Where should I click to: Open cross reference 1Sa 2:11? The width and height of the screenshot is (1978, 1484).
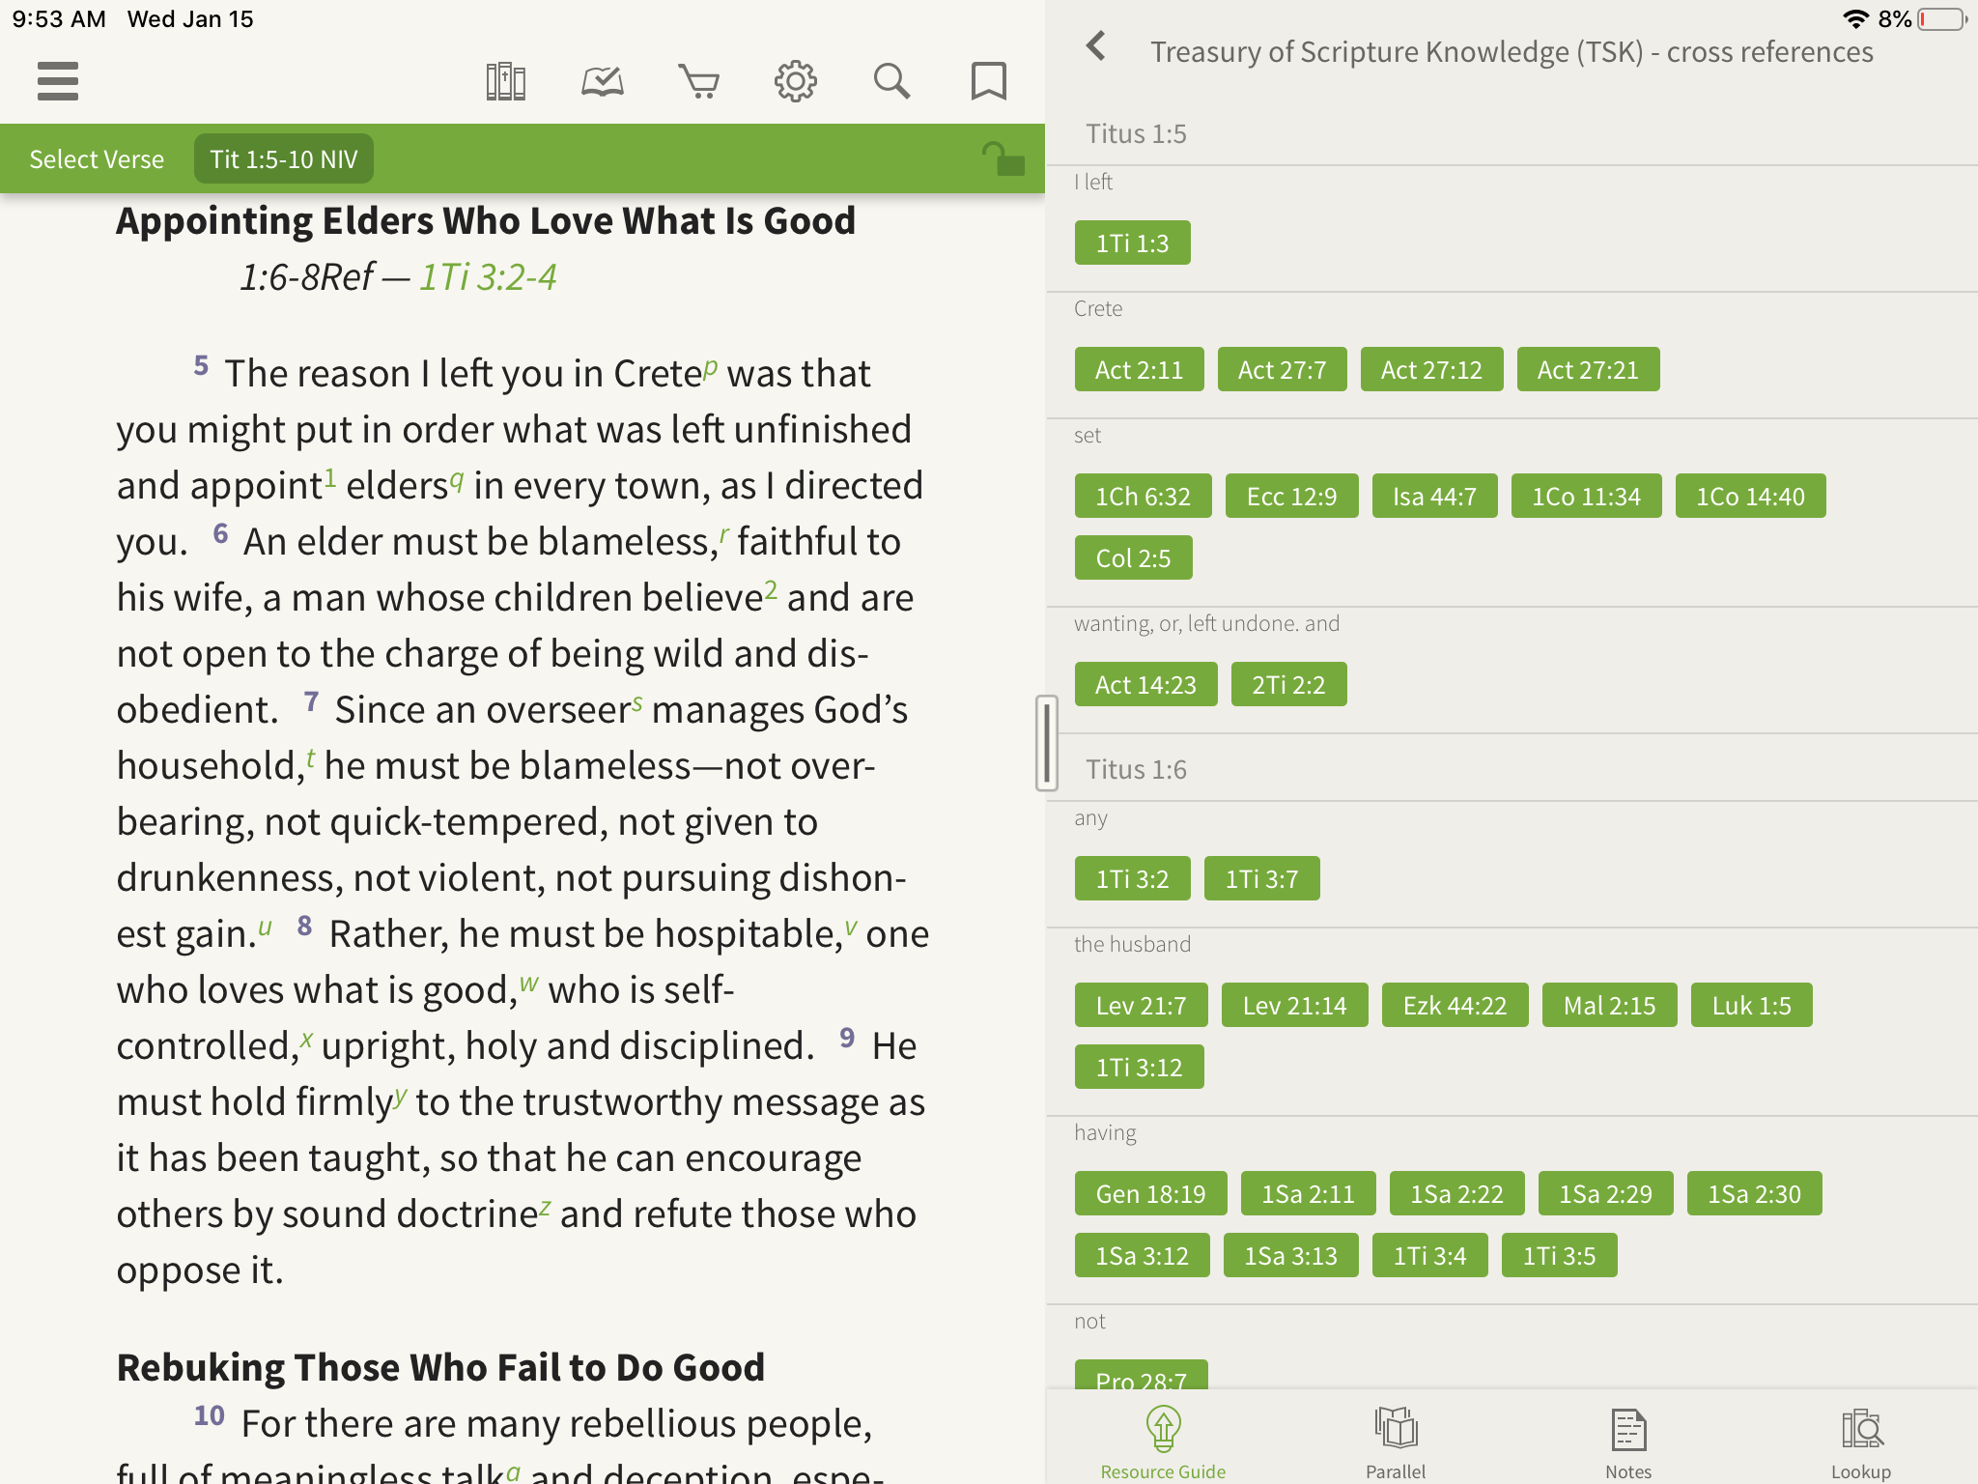coord(1308,1193)
